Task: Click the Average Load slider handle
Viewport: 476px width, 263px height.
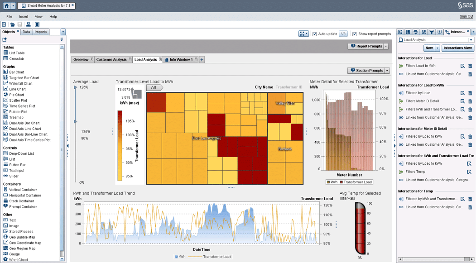Action: 76,122
